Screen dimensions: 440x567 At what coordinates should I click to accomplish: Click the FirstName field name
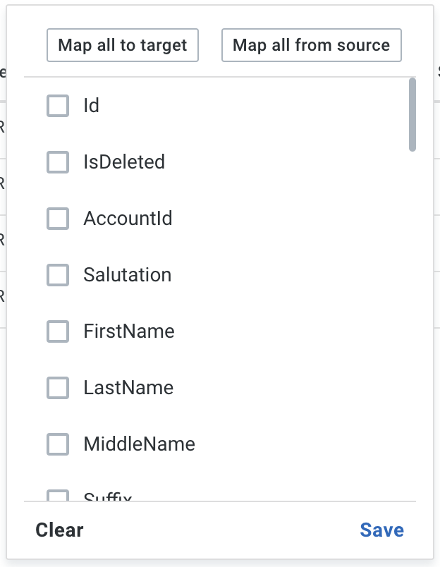pyautogui.click(x=129, y=331)
